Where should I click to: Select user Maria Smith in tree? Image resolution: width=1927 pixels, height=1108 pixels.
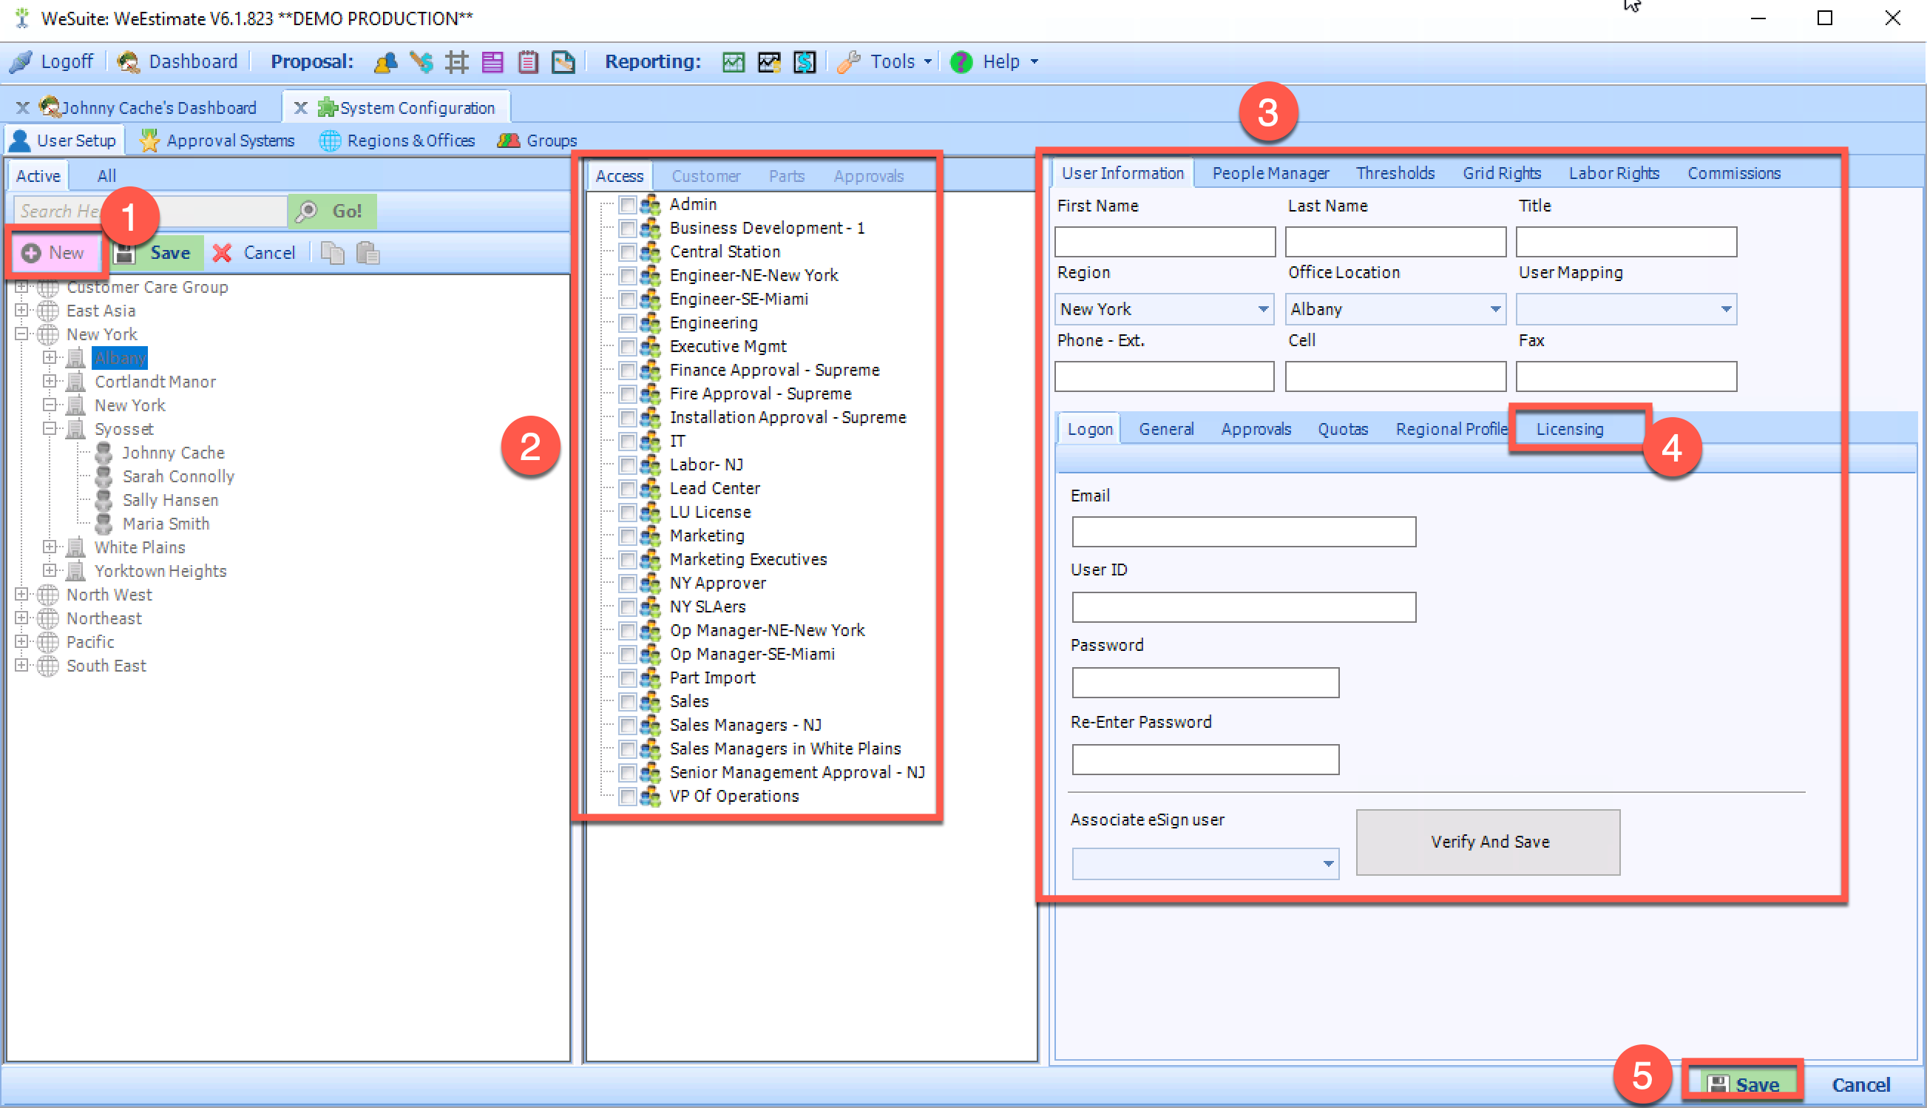166,524
